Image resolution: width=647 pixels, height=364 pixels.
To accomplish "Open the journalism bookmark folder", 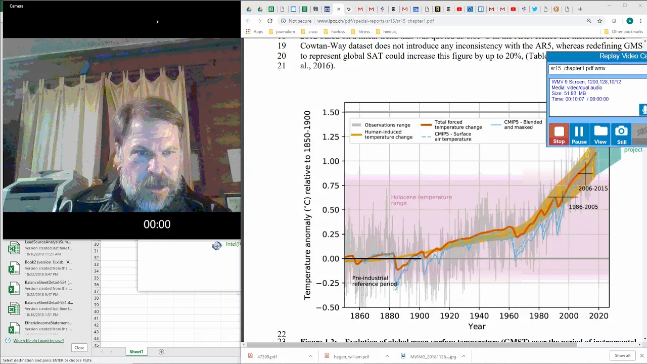I will tap(282, 31).
